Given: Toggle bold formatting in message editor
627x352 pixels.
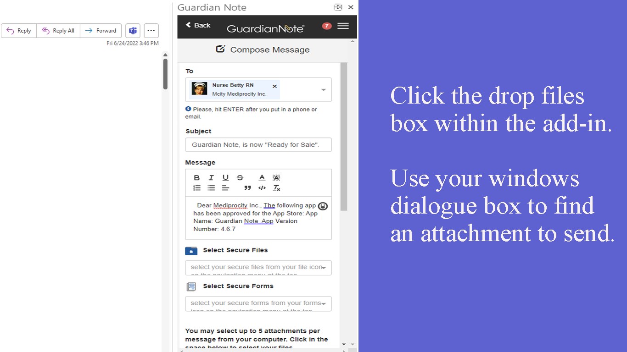Looking at the screenshot, I should [197, 178].
